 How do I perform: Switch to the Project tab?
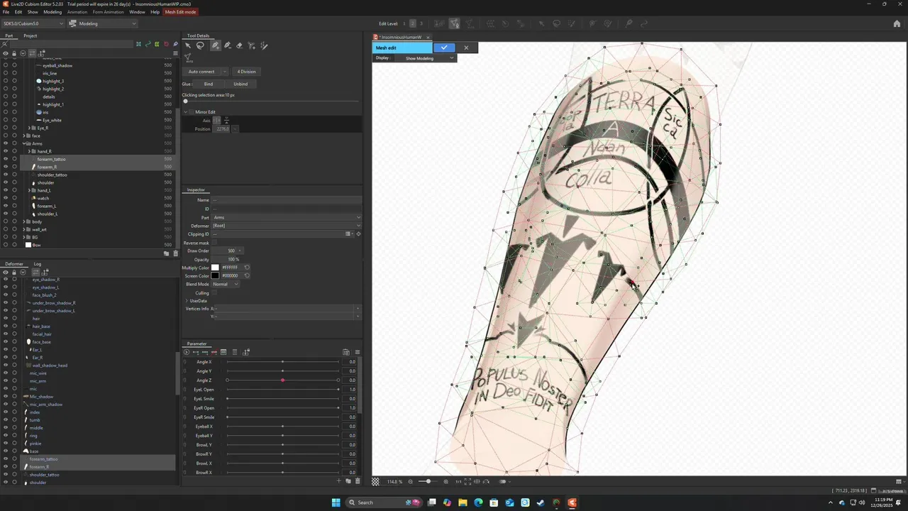(30, 35)
